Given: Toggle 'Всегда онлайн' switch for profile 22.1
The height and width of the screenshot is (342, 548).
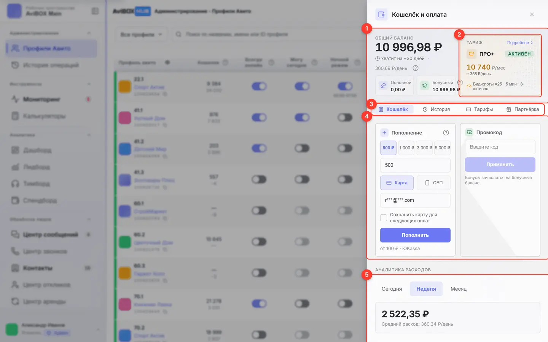Looking at the screenshot, I should pyautogui.click(x=259, y=86).
